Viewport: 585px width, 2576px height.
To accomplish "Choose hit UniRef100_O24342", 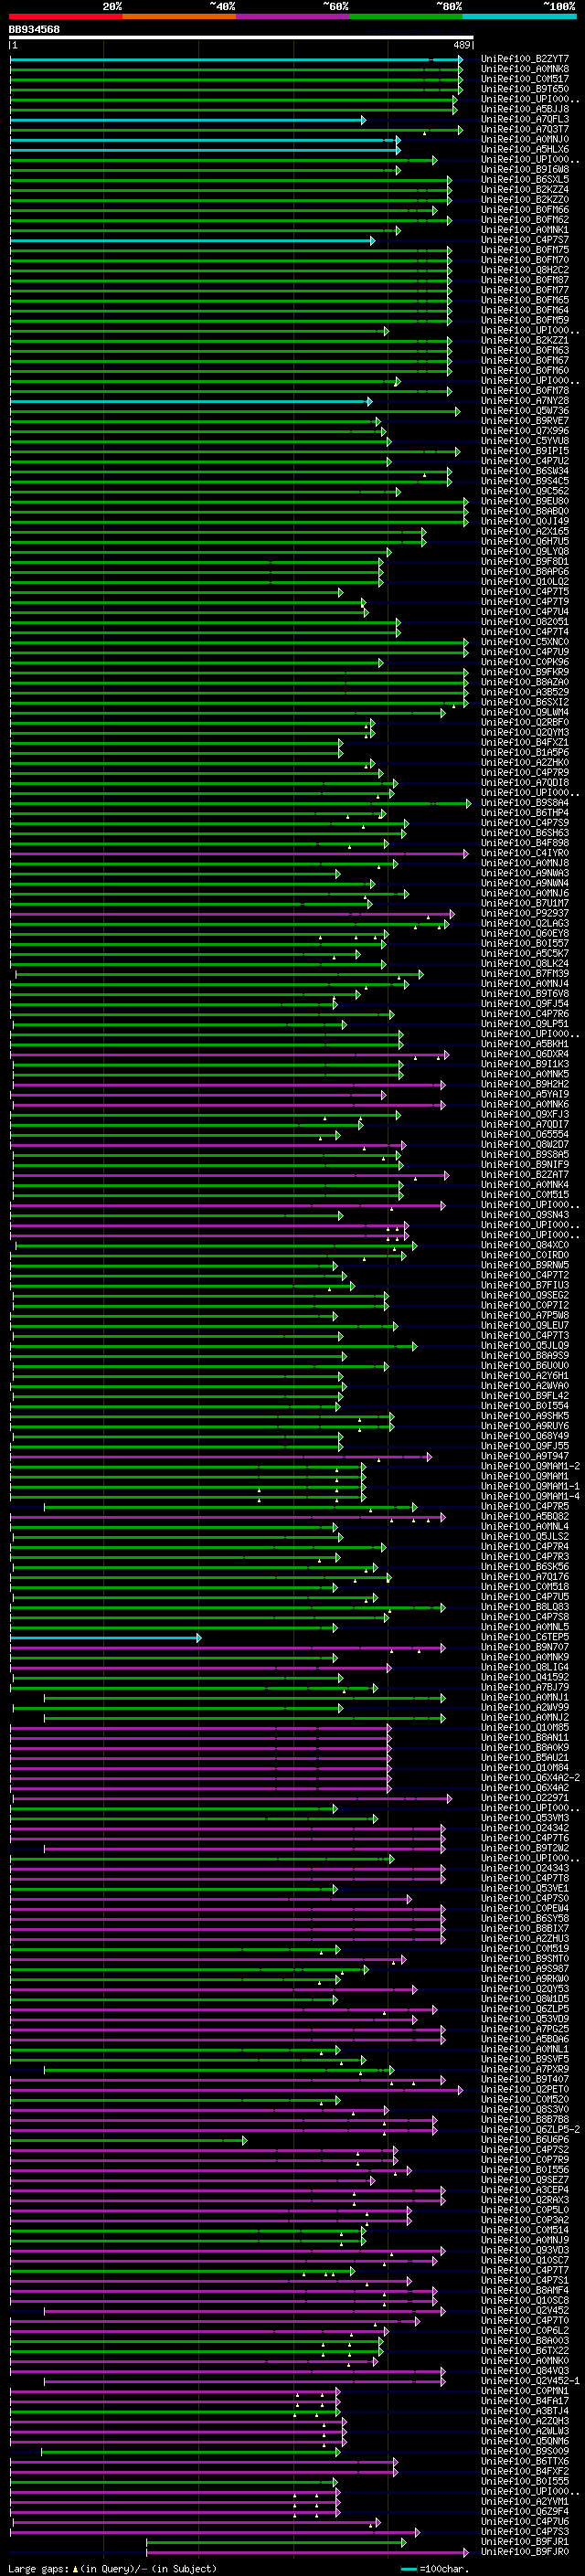I will [x=525, y=1827].
